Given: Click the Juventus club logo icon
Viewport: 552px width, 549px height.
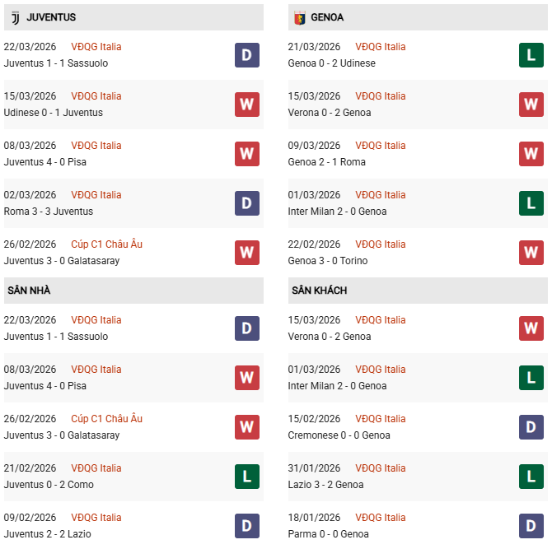Looking at the screenshot, I should coord(15,16).
